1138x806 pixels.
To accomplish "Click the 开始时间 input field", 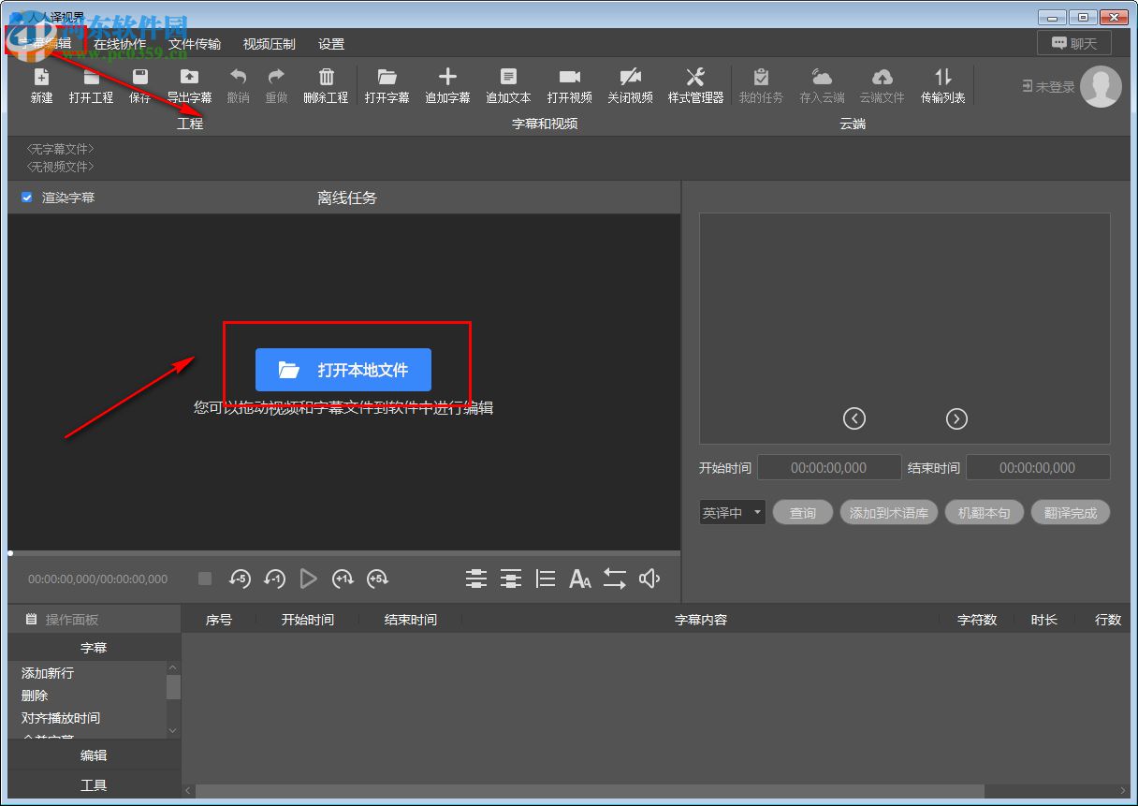I will 828,467.
